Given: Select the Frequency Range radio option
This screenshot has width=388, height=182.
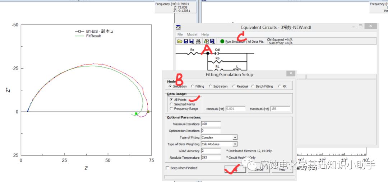Looking at the screenshot, I should pos(171,109).
